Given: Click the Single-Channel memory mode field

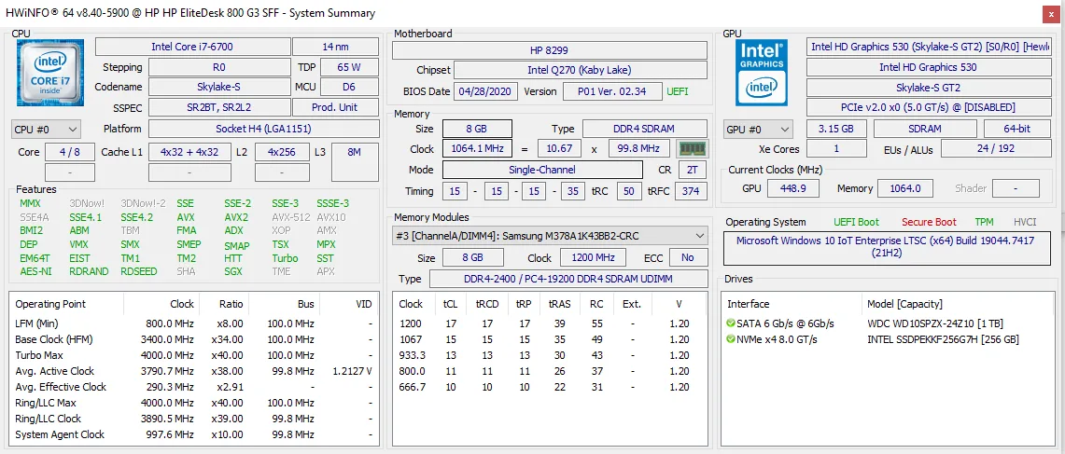Looking at the screenshot, I should click(542, 170).
